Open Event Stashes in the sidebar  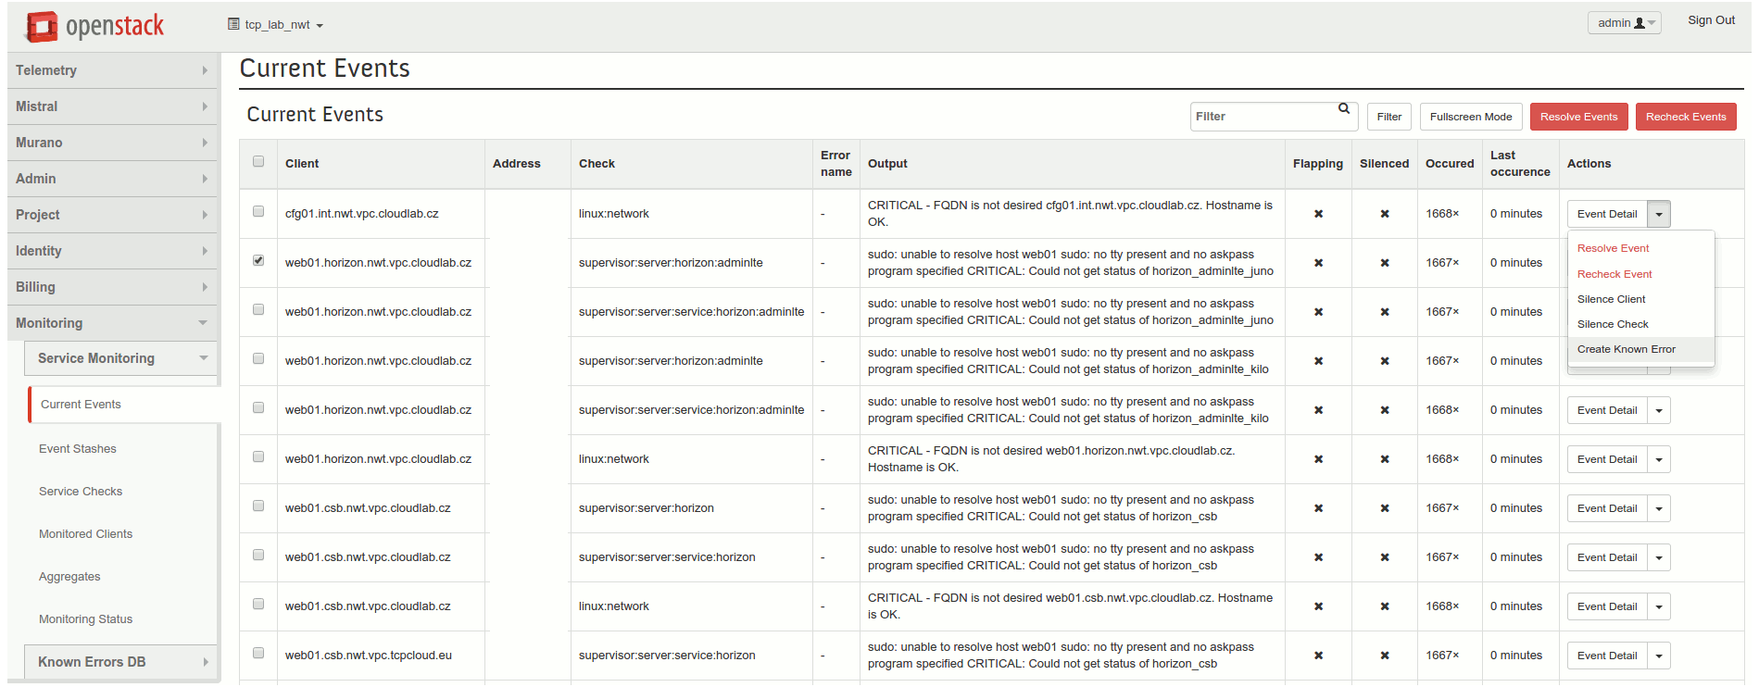(78, 449)
